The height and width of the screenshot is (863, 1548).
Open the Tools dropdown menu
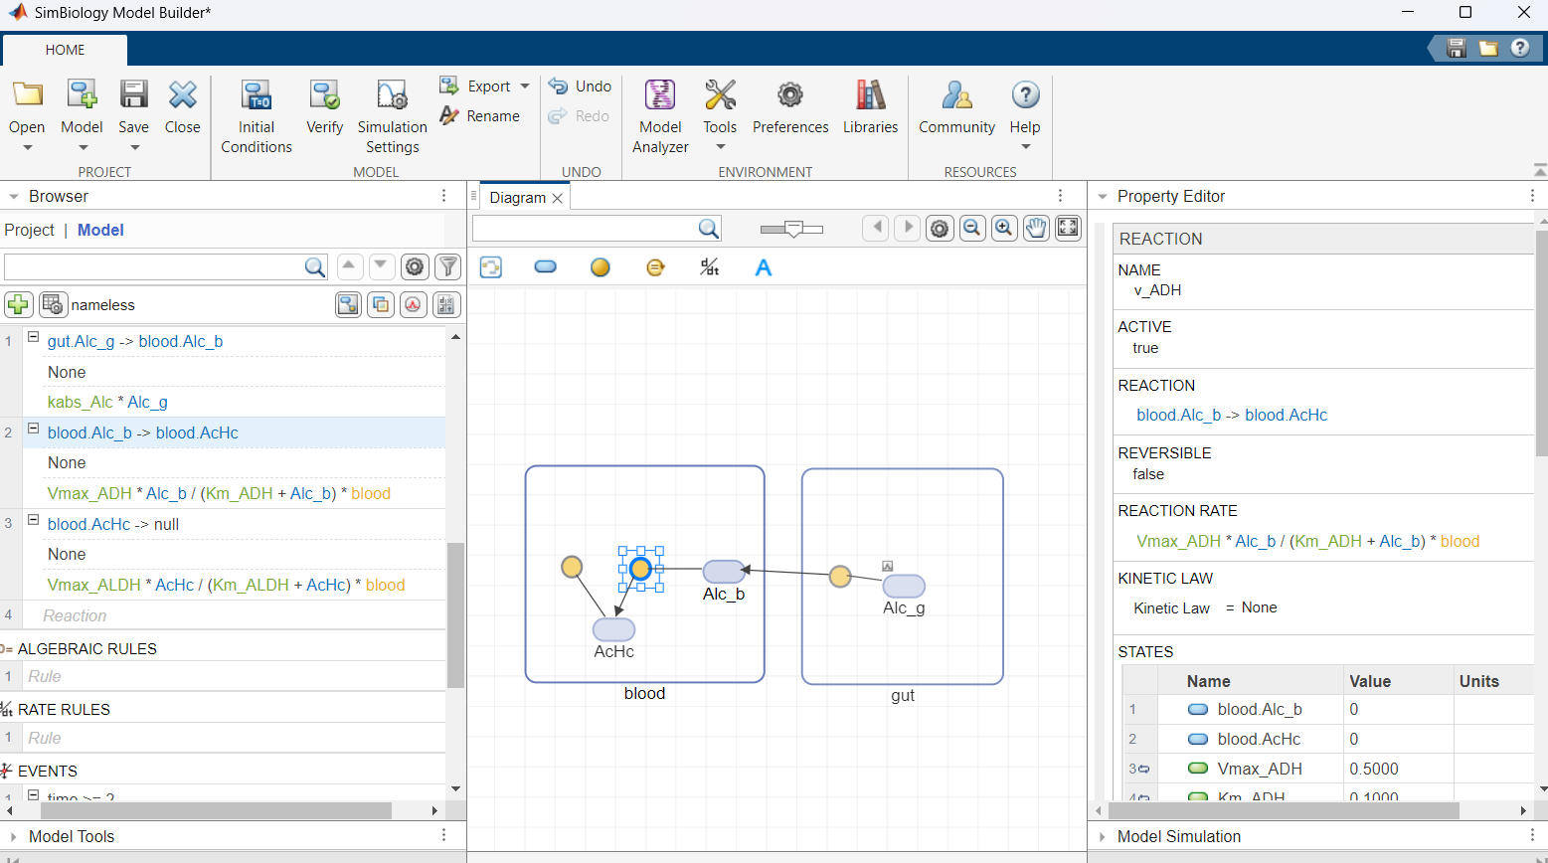(720, 147)
